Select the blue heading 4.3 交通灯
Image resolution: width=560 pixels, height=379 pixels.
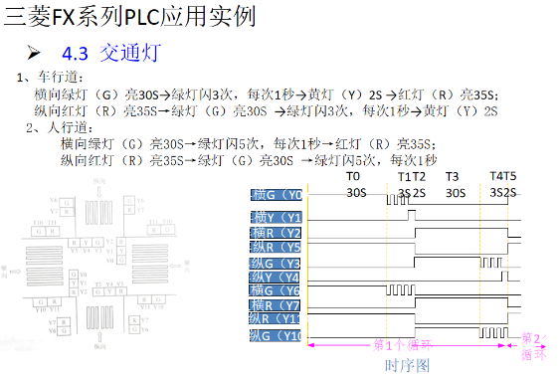tap(111, 53)
